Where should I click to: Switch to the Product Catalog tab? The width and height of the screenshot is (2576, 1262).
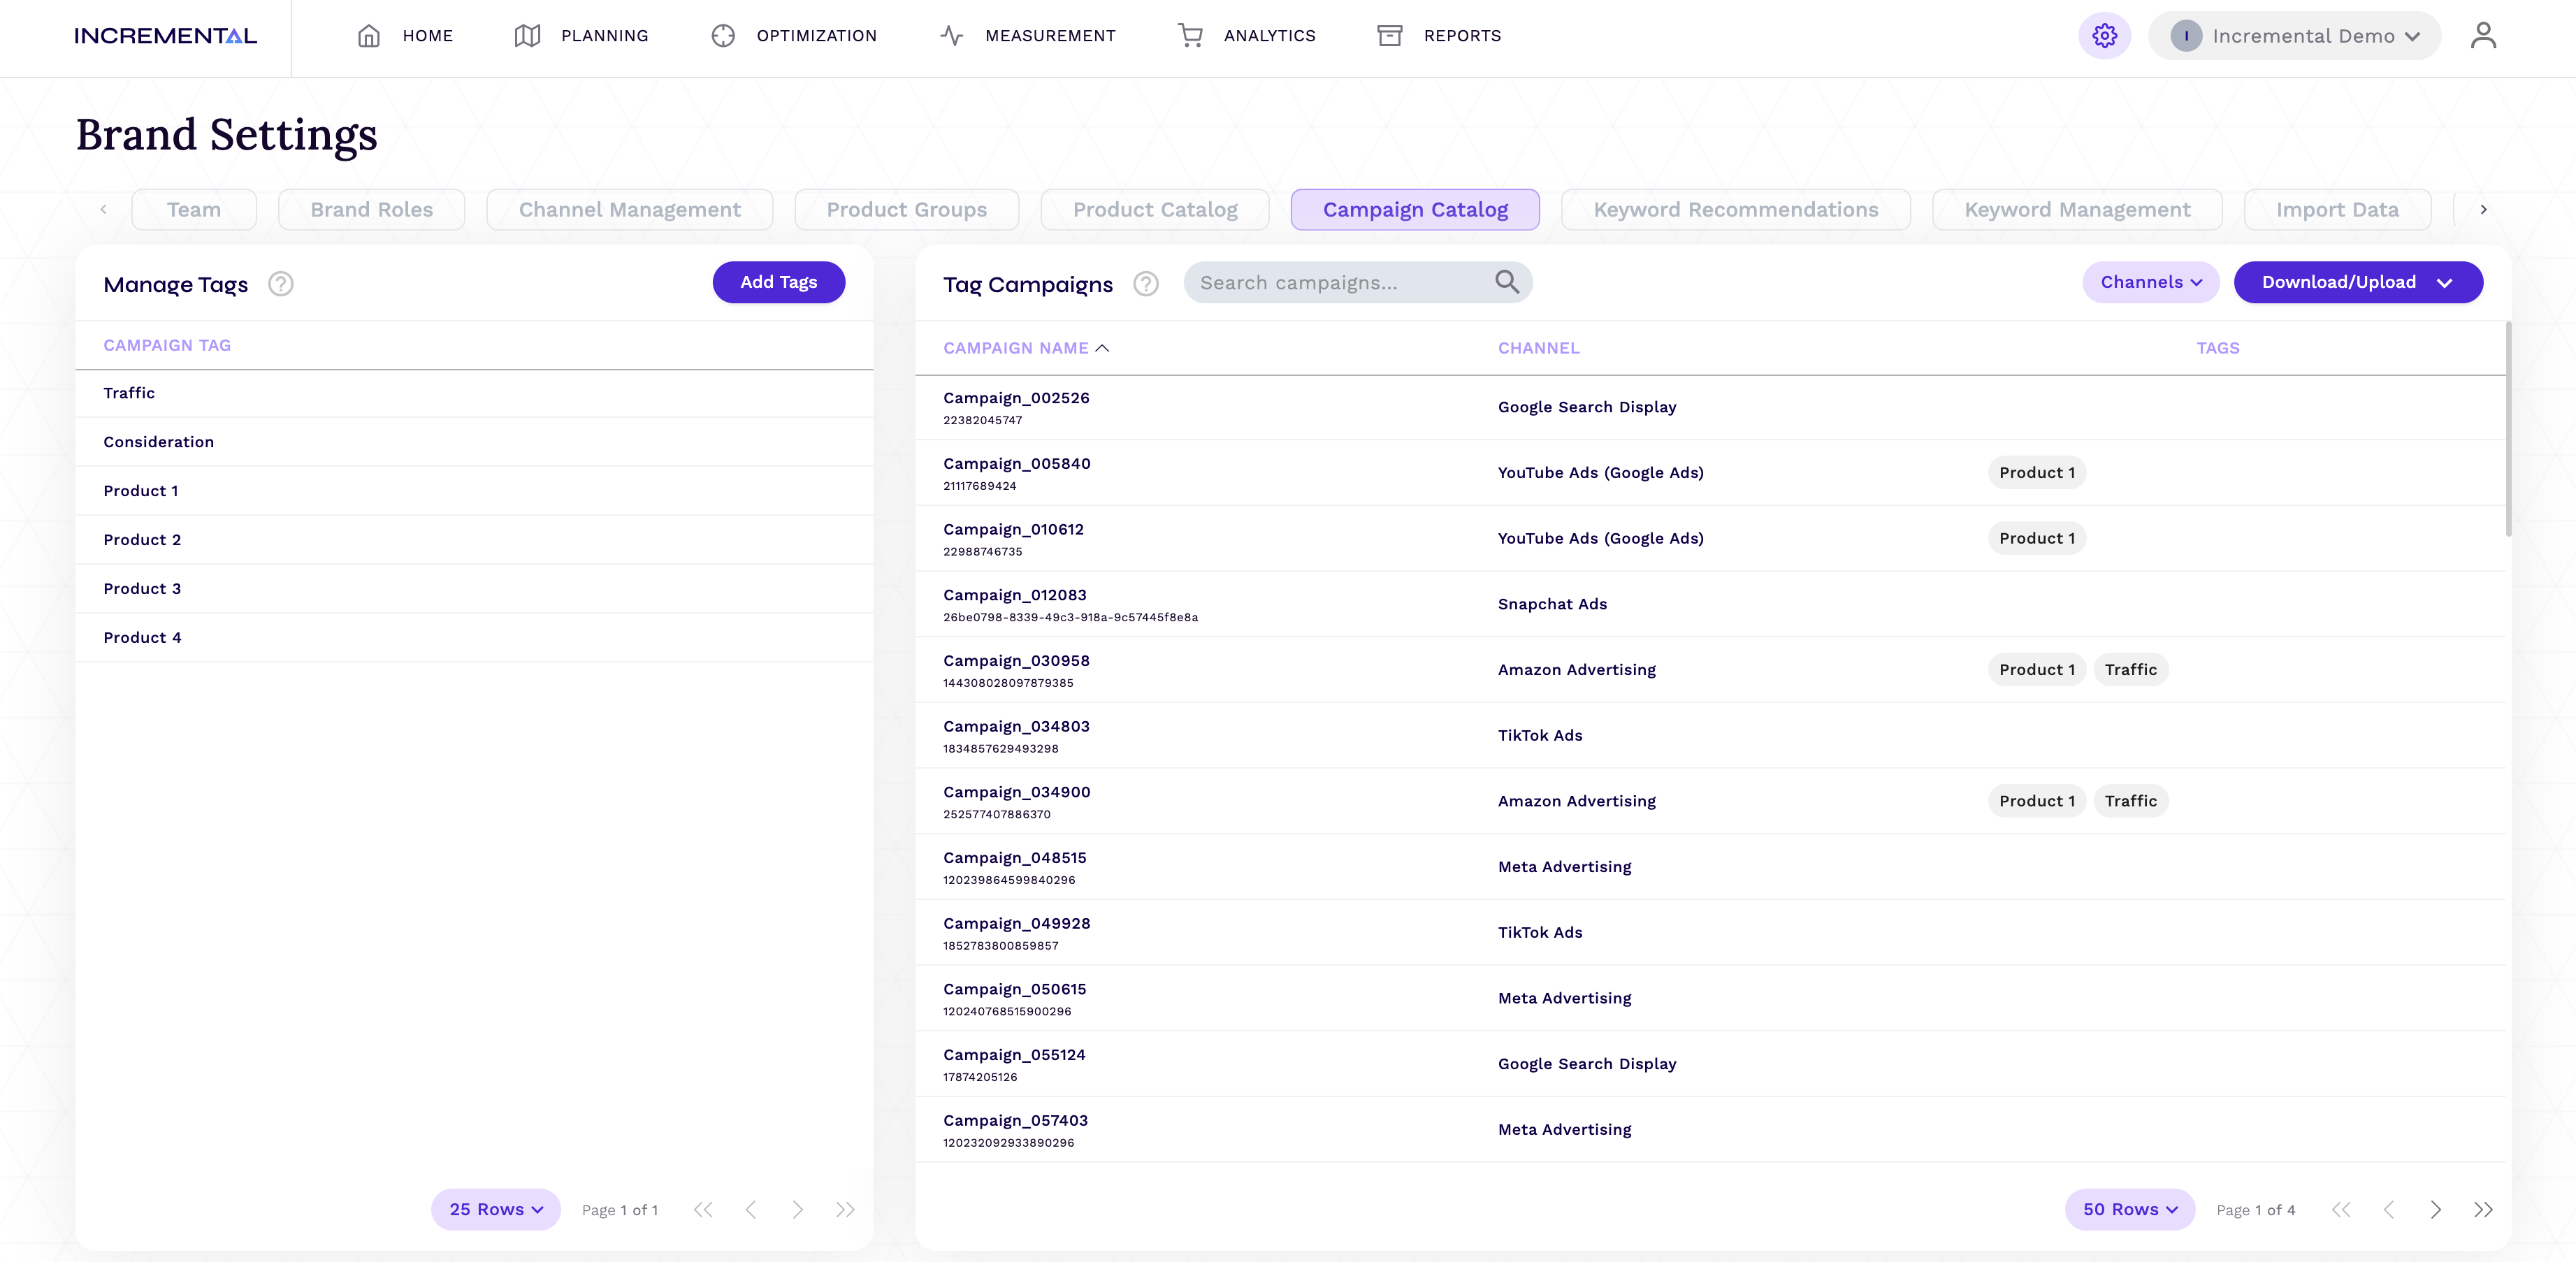click(x=1155, y=210)
